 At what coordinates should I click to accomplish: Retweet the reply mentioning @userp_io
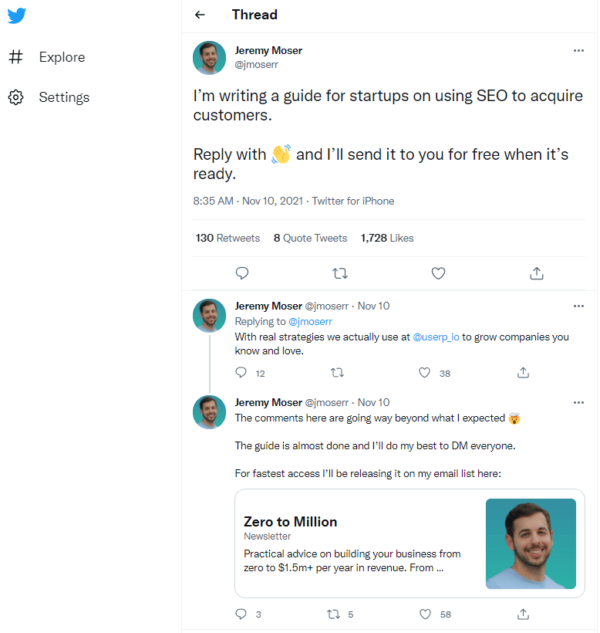tap(337, 373)
